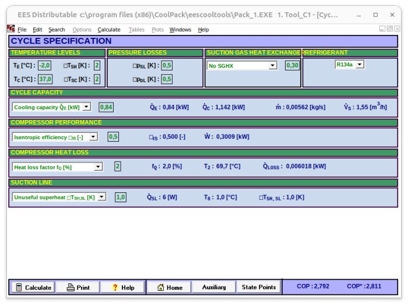Minimize the inner document window
This screenshot has width=408, height=306.
click(382, 29)
